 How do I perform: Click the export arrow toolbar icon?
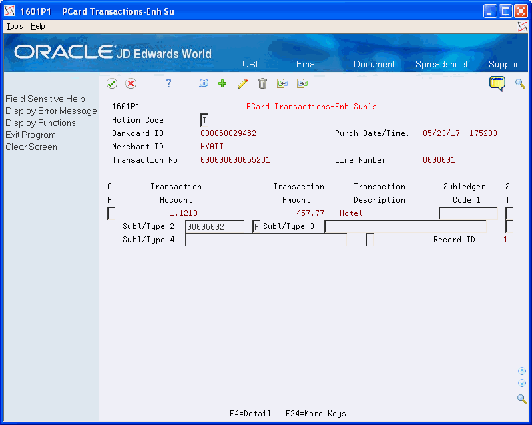(x=302, y=83)
